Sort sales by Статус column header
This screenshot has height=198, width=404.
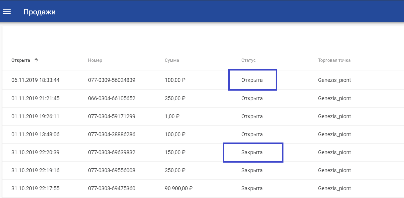[x=248, y=60]
